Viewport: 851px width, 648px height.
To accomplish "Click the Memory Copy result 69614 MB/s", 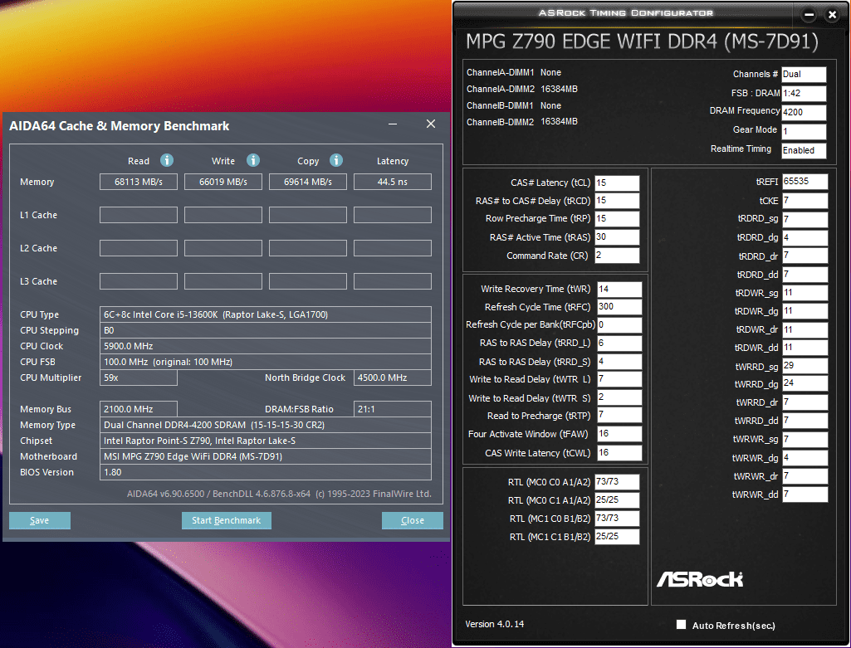I will tap(308, 182).
